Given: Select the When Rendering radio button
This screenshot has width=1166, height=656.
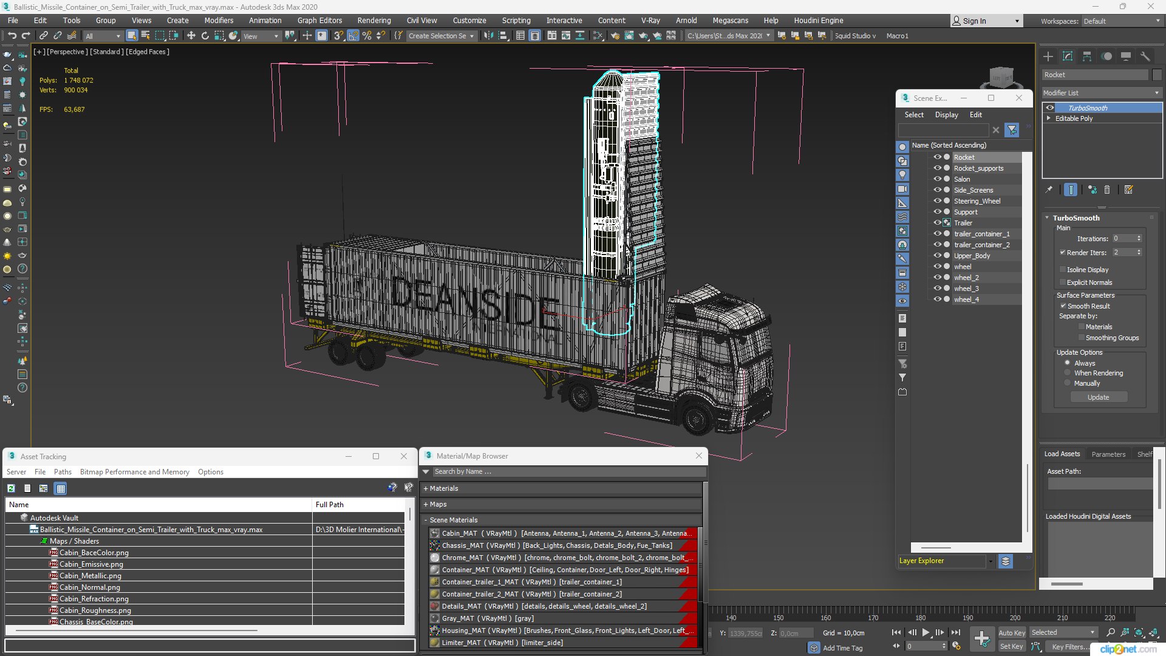Looking at the screenshot, I should tap(1067, 373).
